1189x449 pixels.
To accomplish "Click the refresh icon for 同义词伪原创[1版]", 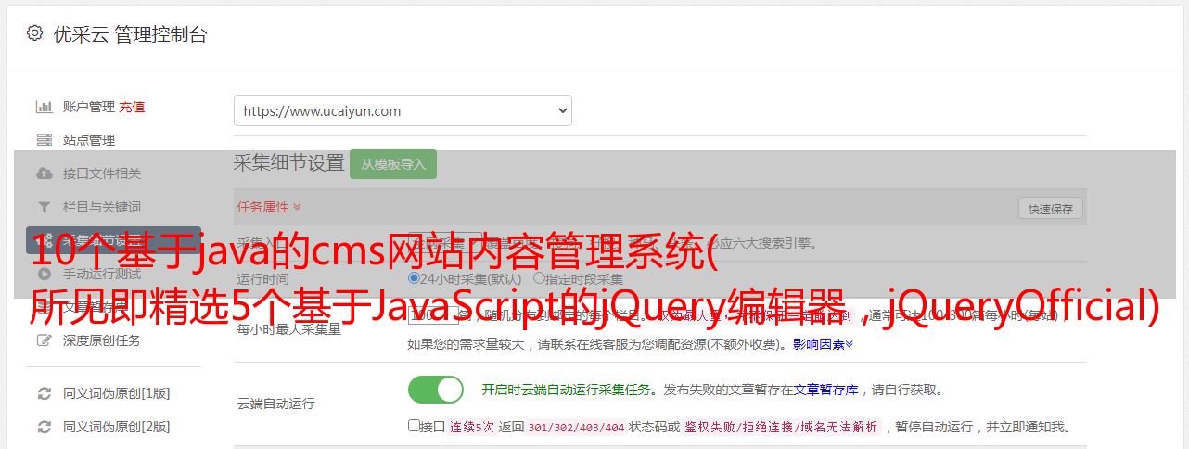I will [44, 393].
